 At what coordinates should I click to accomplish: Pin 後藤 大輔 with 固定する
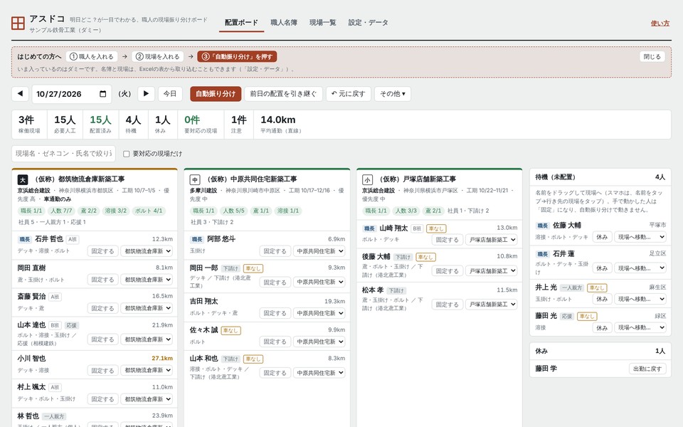point(448,270)
